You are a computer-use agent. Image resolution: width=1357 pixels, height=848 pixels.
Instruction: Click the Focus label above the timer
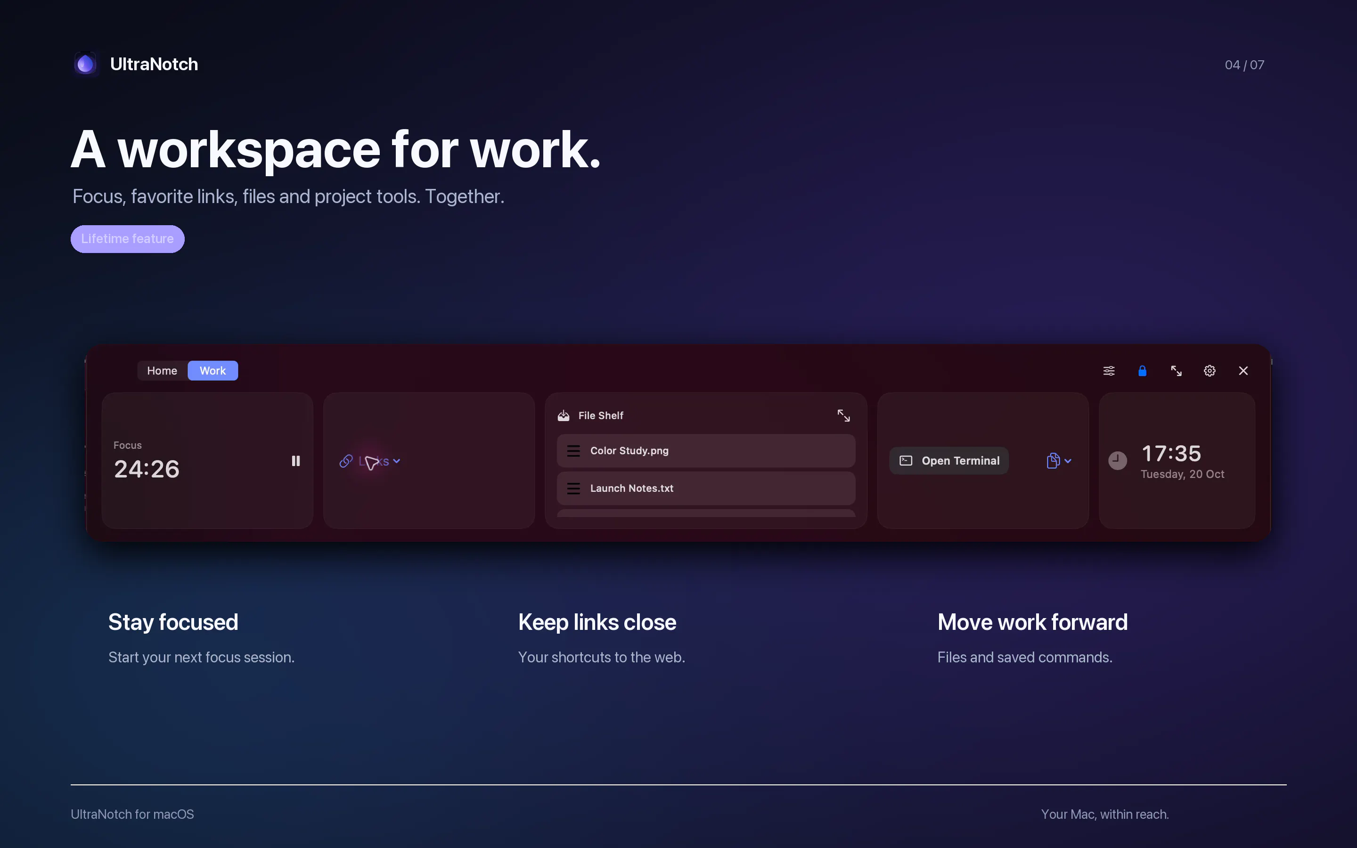pos(127,445)
